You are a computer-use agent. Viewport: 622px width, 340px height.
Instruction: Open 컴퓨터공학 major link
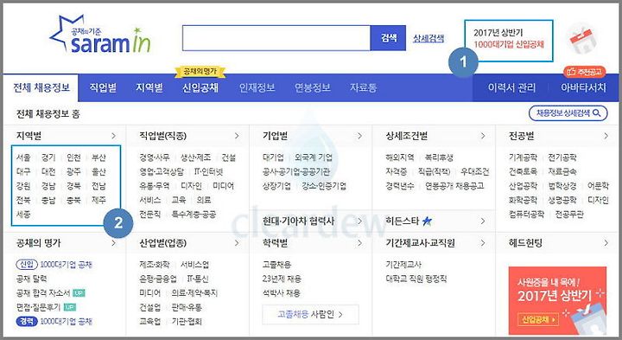click(526, 215)
